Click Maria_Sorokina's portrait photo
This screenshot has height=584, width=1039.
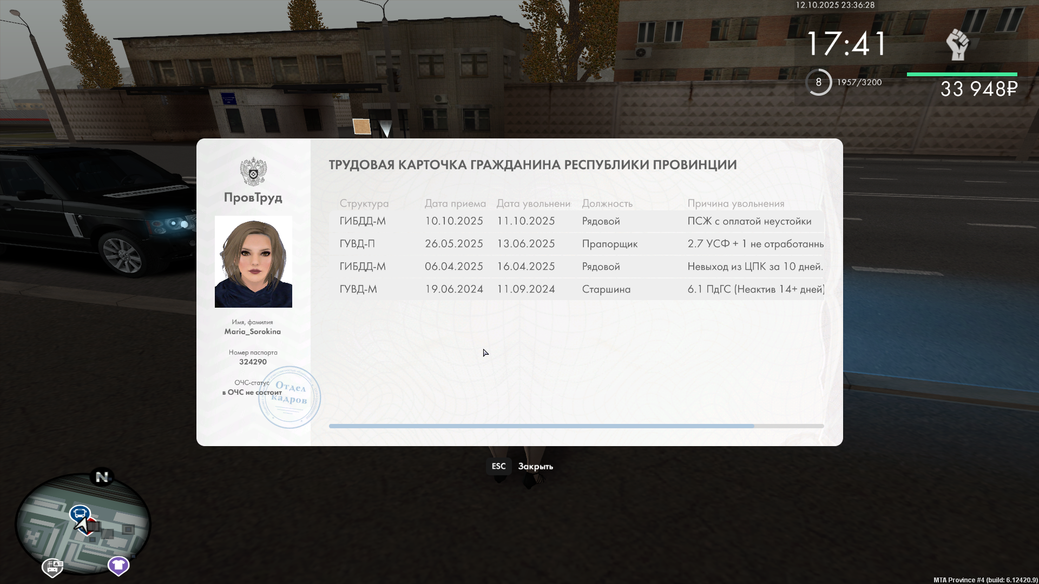pos(253,262)
